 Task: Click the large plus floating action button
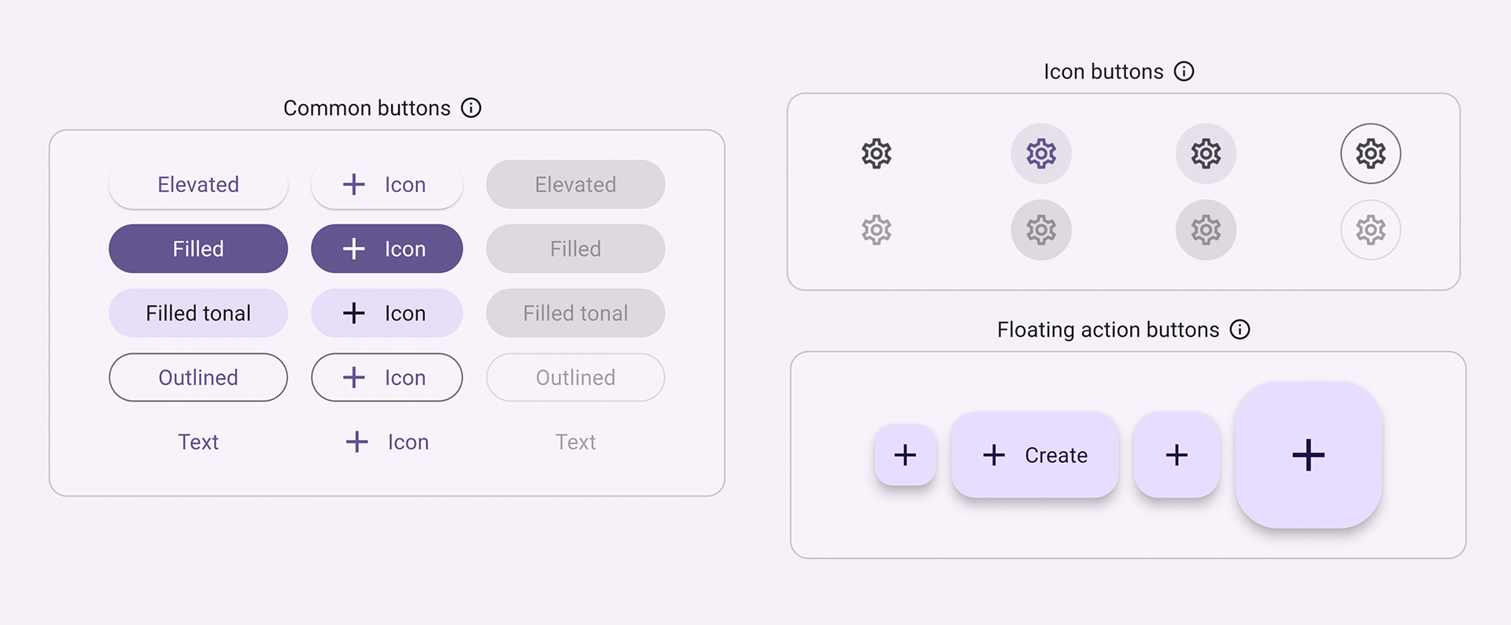point(1308,455)
